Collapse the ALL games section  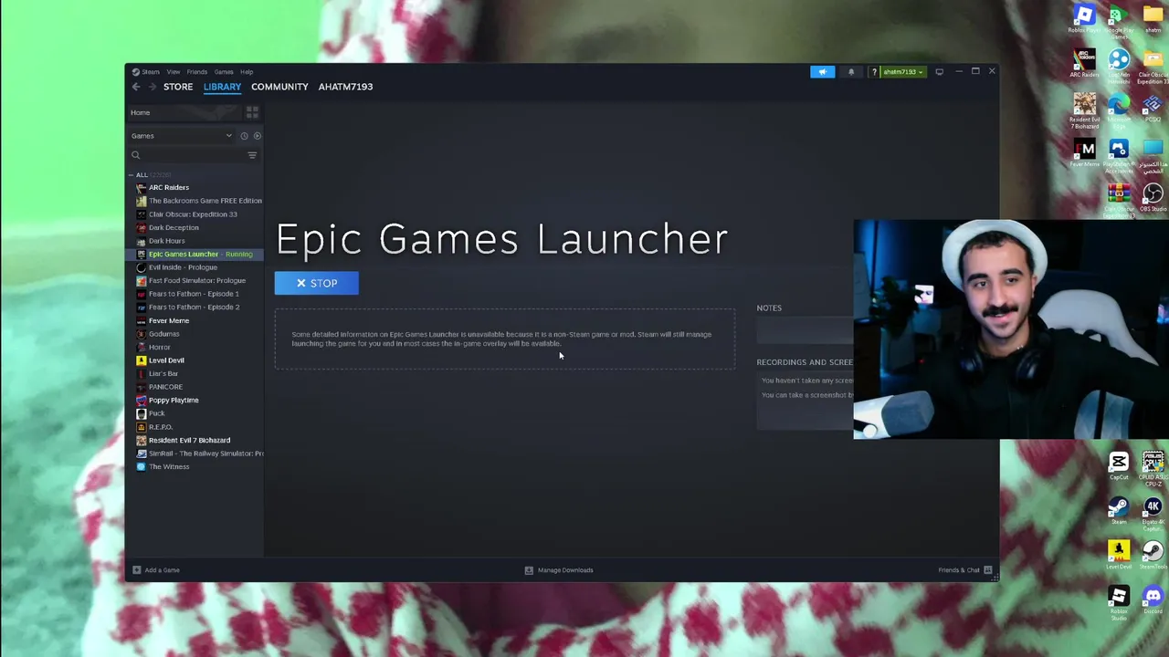tap(132, 174)
